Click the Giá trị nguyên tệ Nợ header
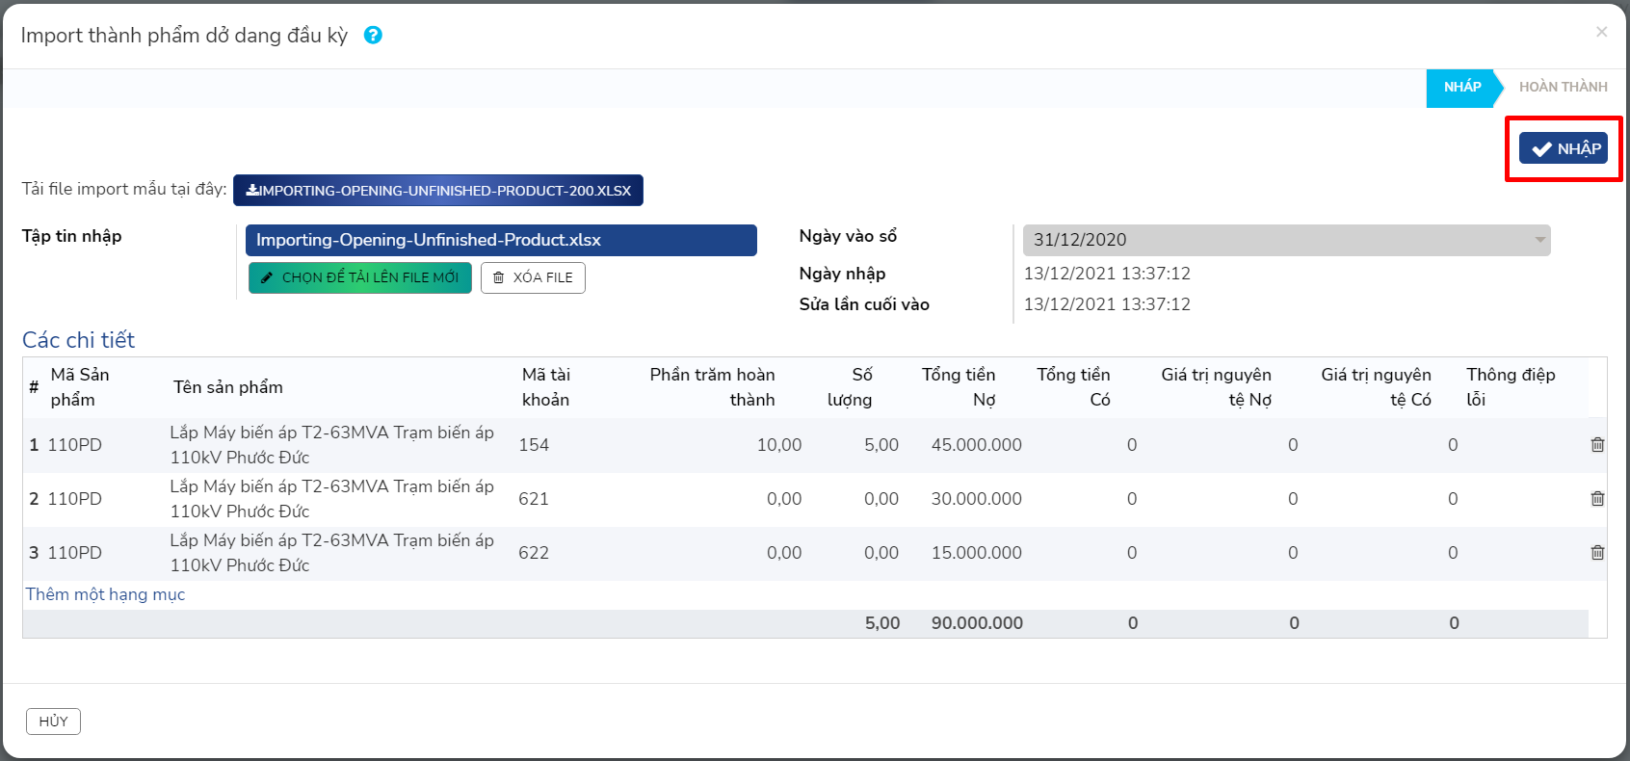Image resolution: width=1630 pixels, height=761 pixels. [1216, 387]
